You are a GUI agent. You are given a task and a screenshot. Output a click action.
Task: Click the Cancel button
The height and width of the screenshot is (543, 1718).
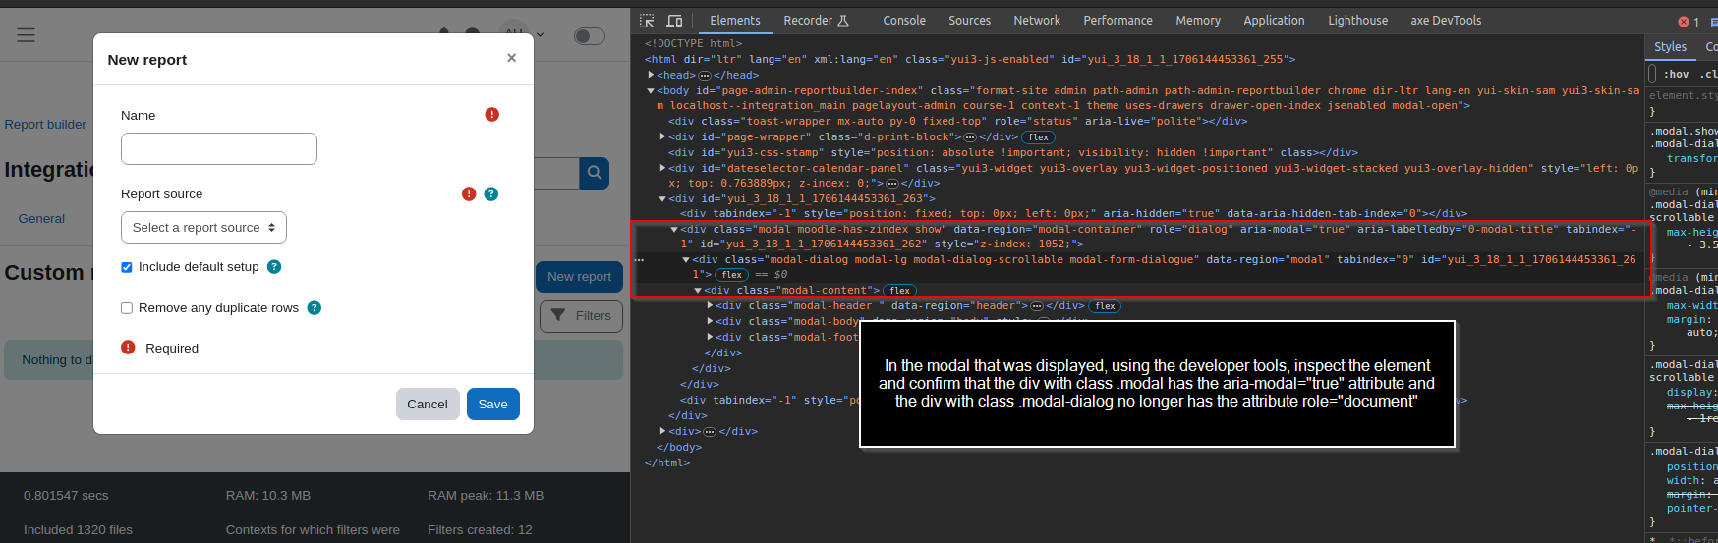[x=428, y=404]
